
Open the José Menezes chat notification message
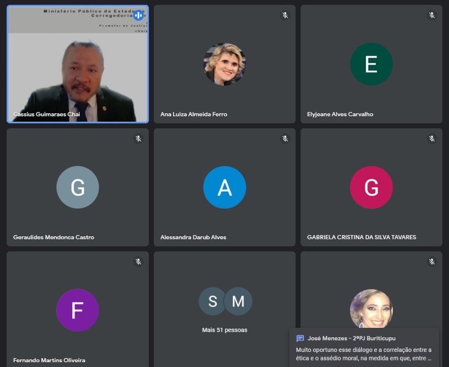pos(364,354)
